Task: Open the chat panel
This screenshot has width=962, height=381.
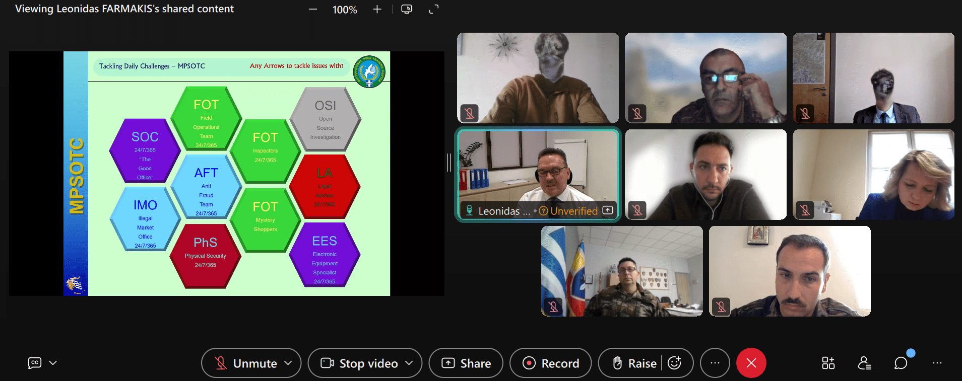Action: [x=901, y=363]
